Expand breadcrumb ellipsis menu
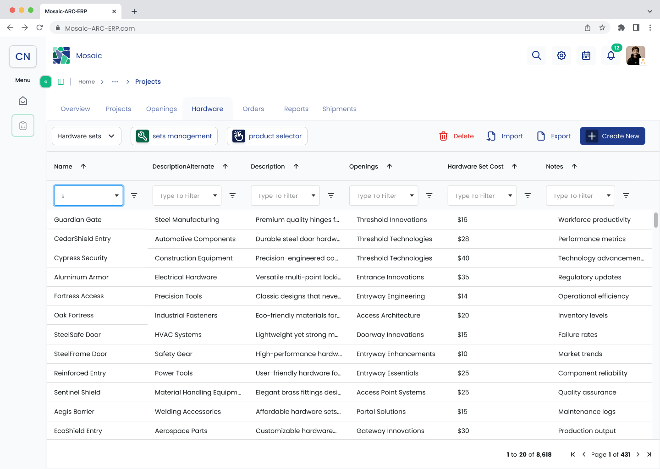Viewport: 660px width, 469px height. pyautogui.click(x=115, y=82)
